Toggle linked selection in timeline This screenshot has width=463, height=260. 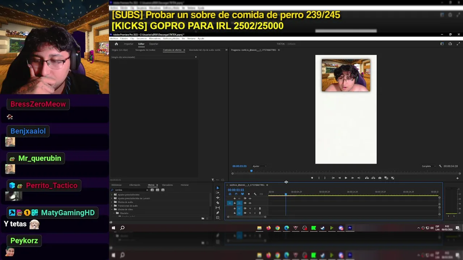[x=242, y=194]
